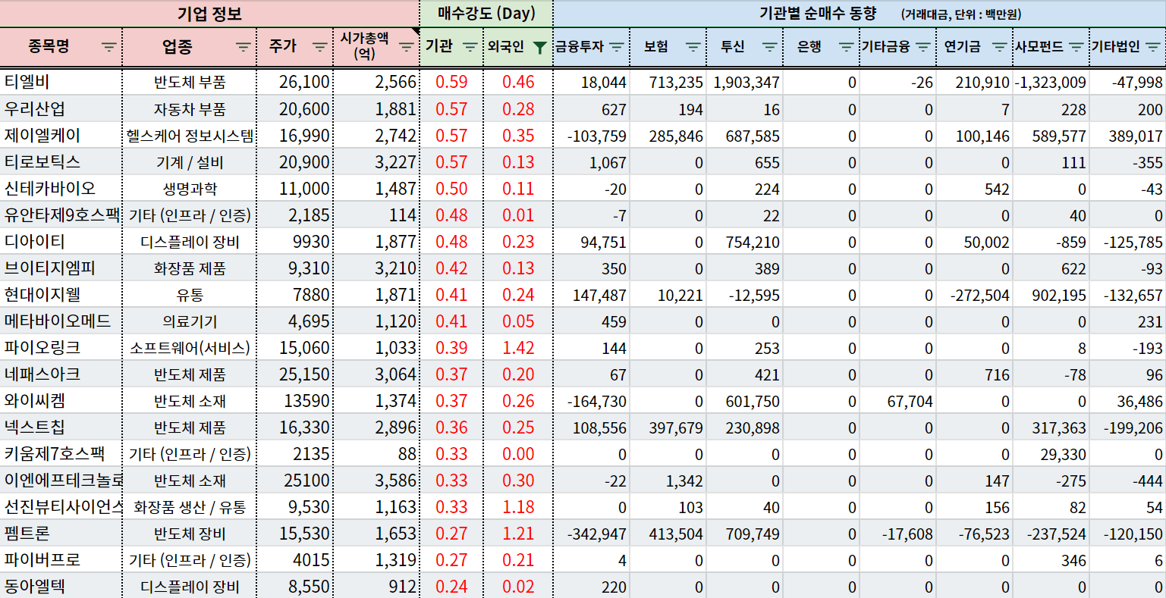This screenshot has height=598, width=1166.
Task: Select the 의료기기 industry cell
Action: click(190, 321)
